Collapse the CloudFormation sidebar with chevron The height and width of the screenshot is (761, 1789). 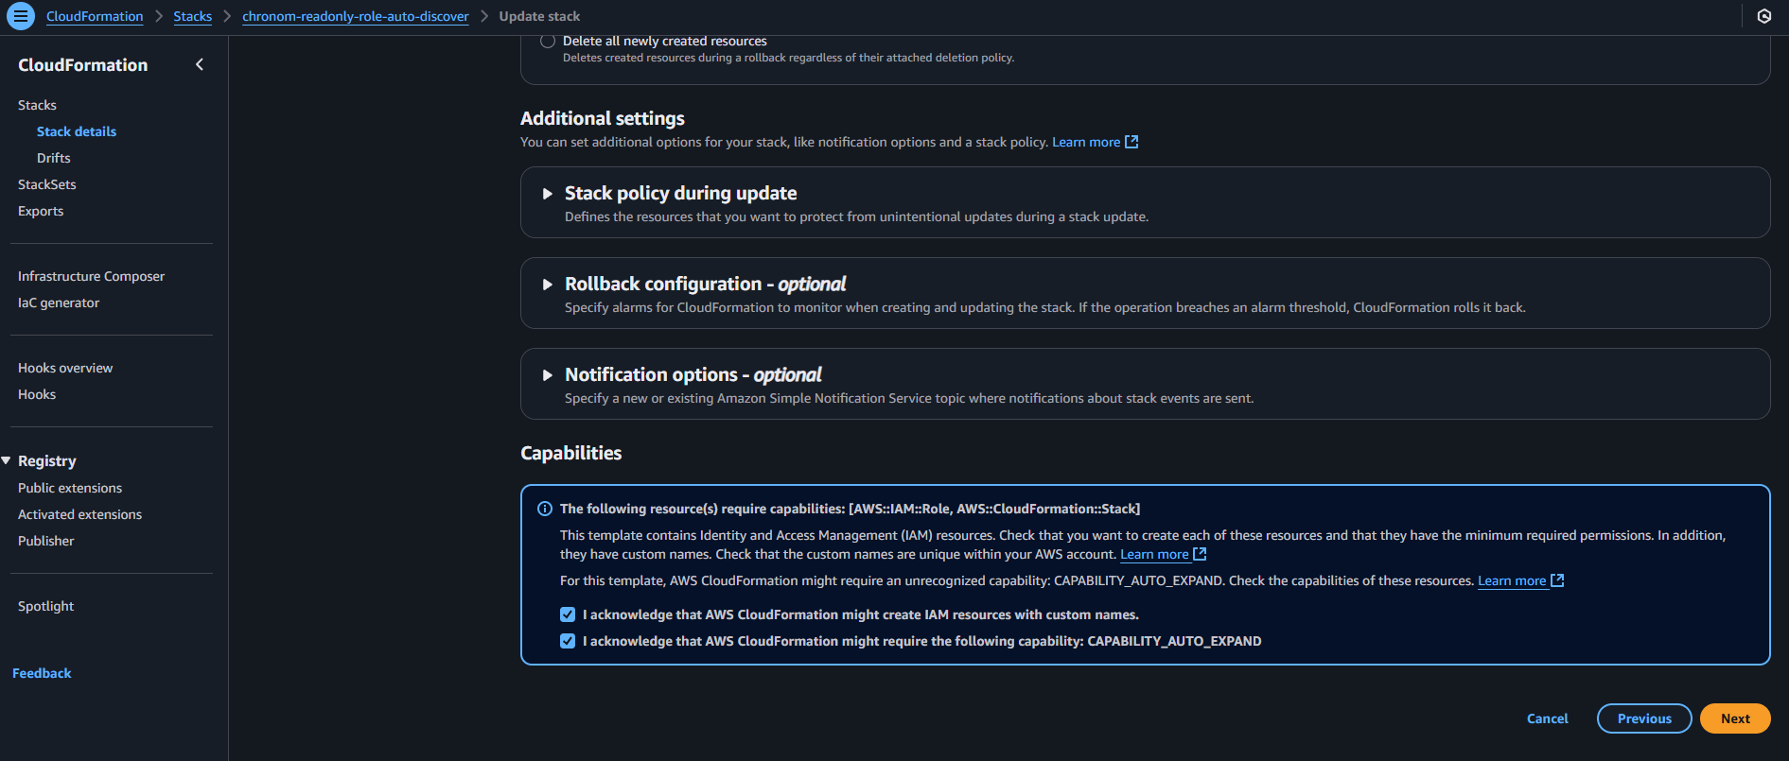click(199, 64)
